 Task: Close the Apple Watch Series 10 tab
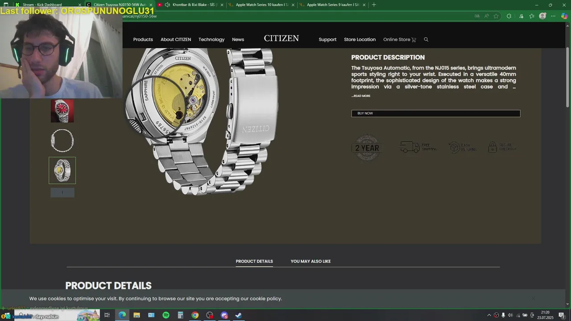pos(293,5)
